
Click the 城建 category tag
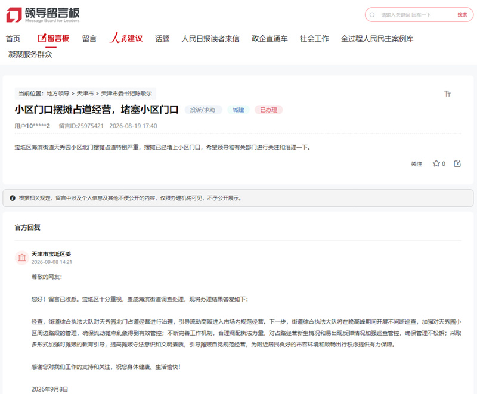(238, 110)
